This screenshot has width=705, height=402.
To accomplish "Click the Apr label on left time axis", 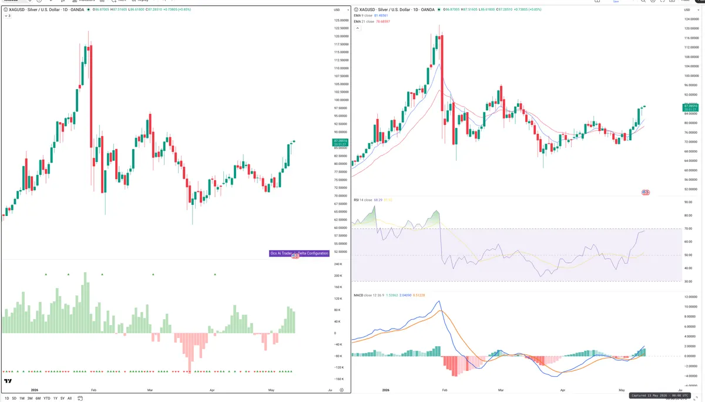I will click(211, 390).
